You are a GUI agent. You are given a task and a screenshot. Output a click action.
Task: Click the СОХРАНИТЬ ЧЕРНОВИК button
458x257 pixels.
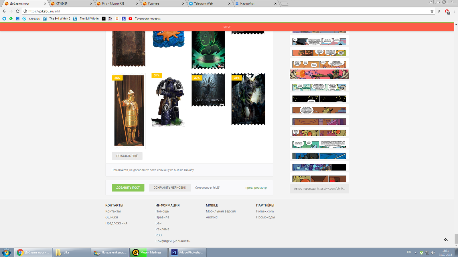pos(170,188)
